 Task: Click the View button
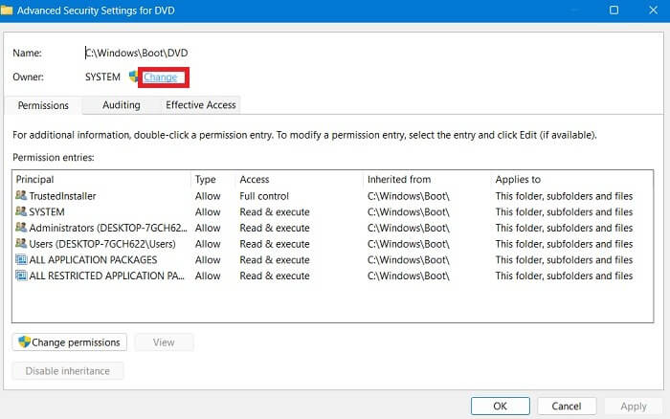164,342
